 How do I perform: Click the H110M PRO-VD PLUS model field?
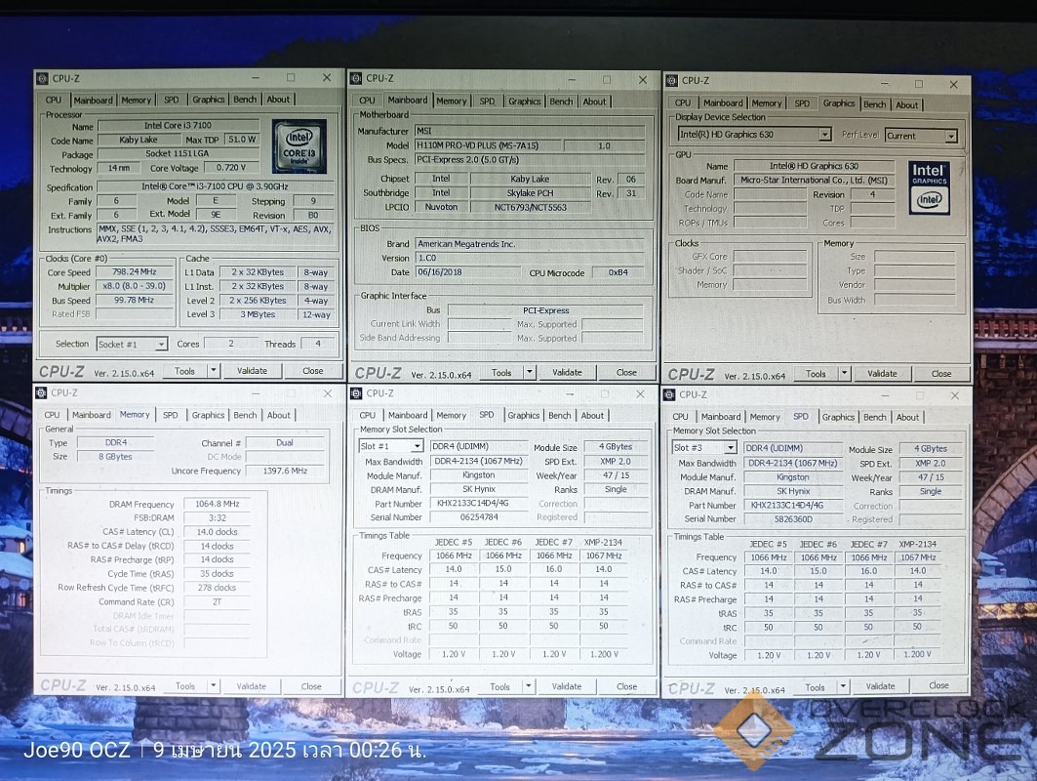point(488,144)
